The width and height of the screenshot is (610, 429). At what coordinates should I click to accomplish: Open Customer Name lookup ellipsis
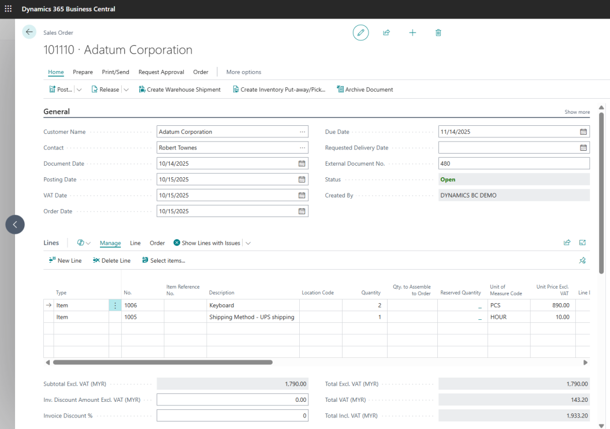pos(302,132)
